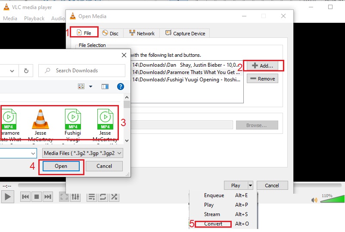Image resolution: width=345 pixels, height=232 pixels.
Task: Select the Paramore Thats What You Get entry
Action: click(x=186, y=72)
